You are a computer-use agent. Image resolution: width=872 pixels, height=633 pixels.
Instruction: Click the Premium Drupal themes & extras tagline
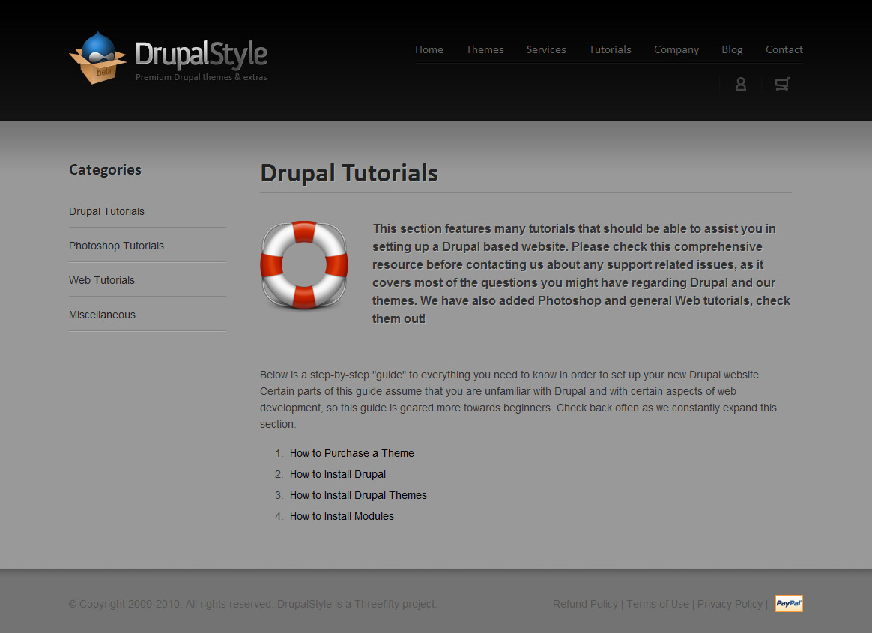coord(202,77)
